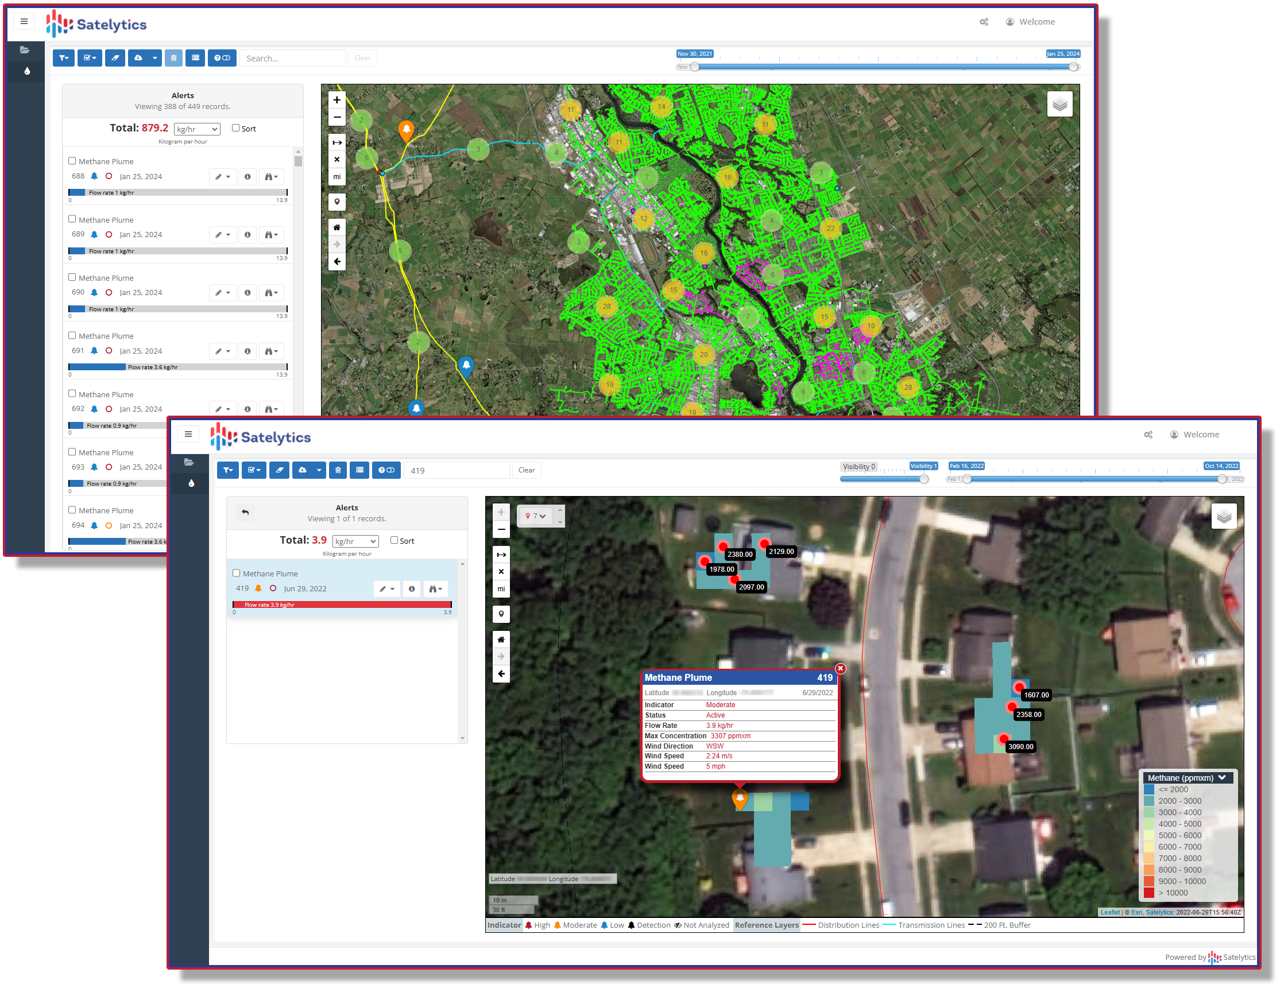Check the Methane Plume 419 checkbox

tap(237, 573)
